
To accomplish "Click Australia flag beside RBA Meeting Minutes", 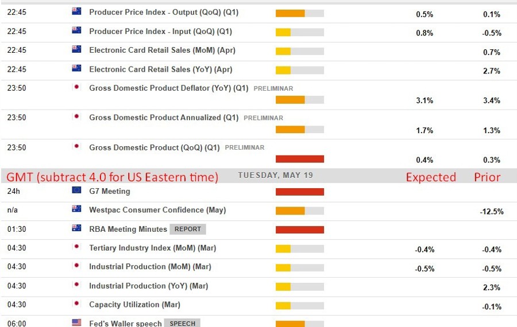I will point(76,228).
